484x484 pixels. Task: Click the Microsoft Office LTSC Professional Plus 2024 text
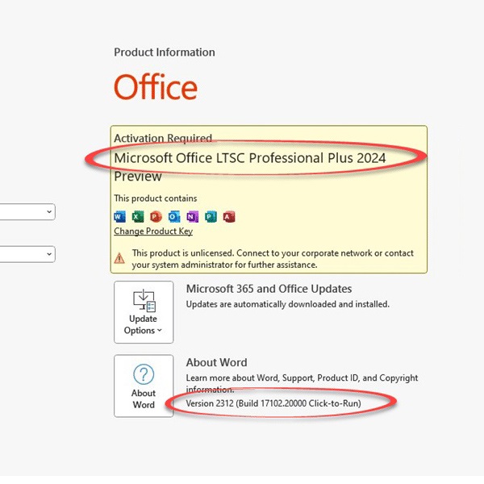[250, 158]
